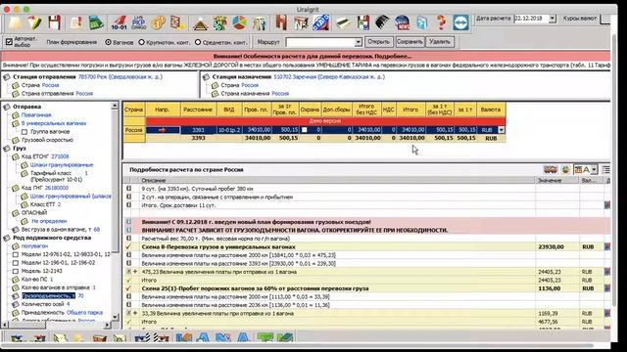Click the Курсы валют button
The image size is (627, 352).
pos(580,19)
